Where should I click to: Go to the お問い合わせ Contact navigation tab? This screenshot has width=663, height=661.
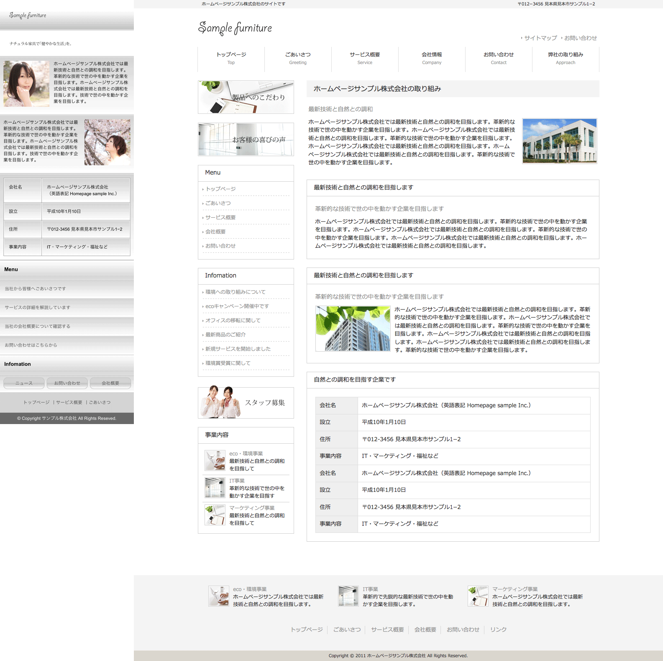(x=499, y=58)
